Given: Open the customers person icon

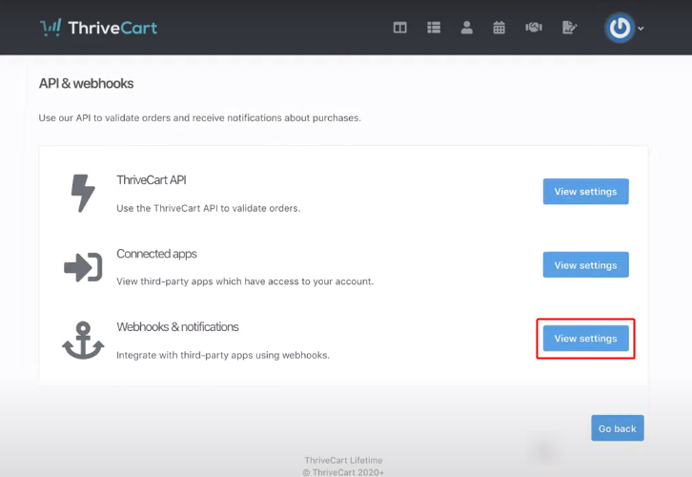Looking at the screenshot, I should tap(466, 28).
